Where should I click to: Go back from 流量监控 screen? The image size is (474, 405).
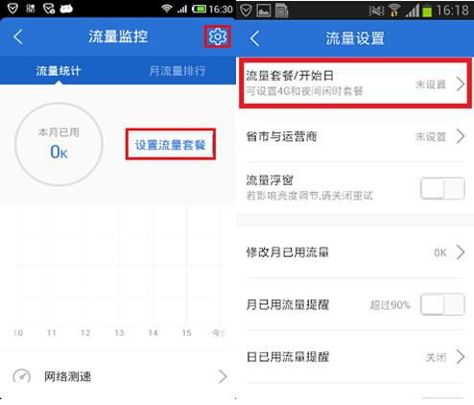(x=18, y=36)
